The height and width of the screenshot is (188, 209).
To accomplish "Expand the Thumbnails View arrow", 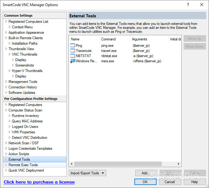I will pos(6,49).
